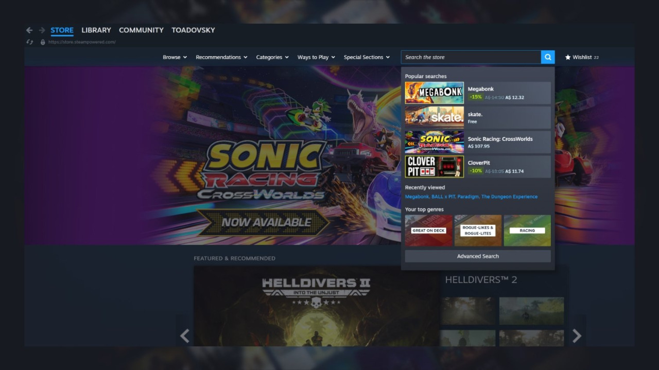Go back with the left arrow icon
Viewport: 659px width, 370px height.
pyautogui.click(x=29, y=30)
